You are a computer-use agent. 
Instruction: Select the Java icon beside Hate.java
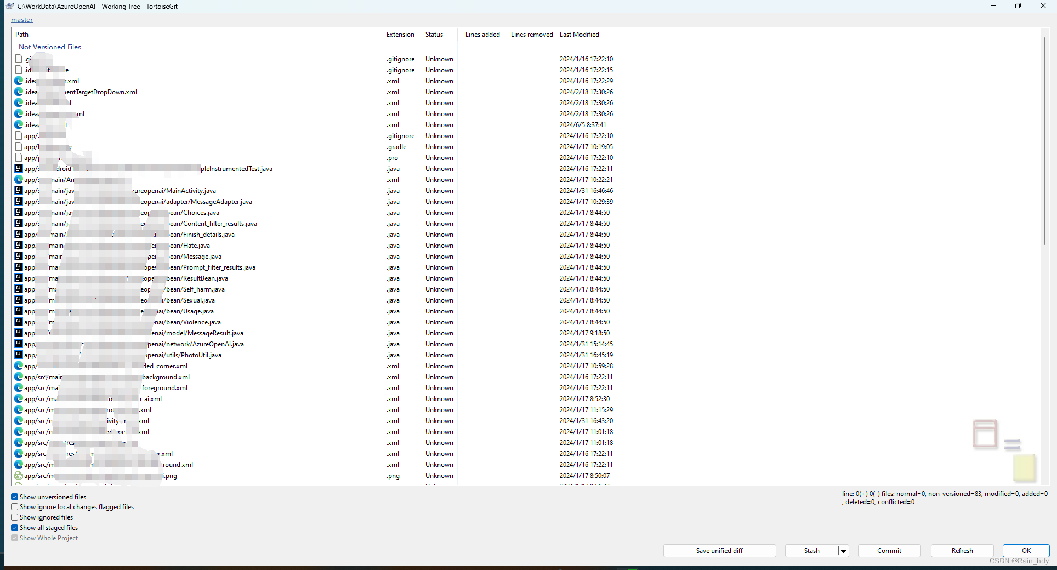(x=19, y=246)
